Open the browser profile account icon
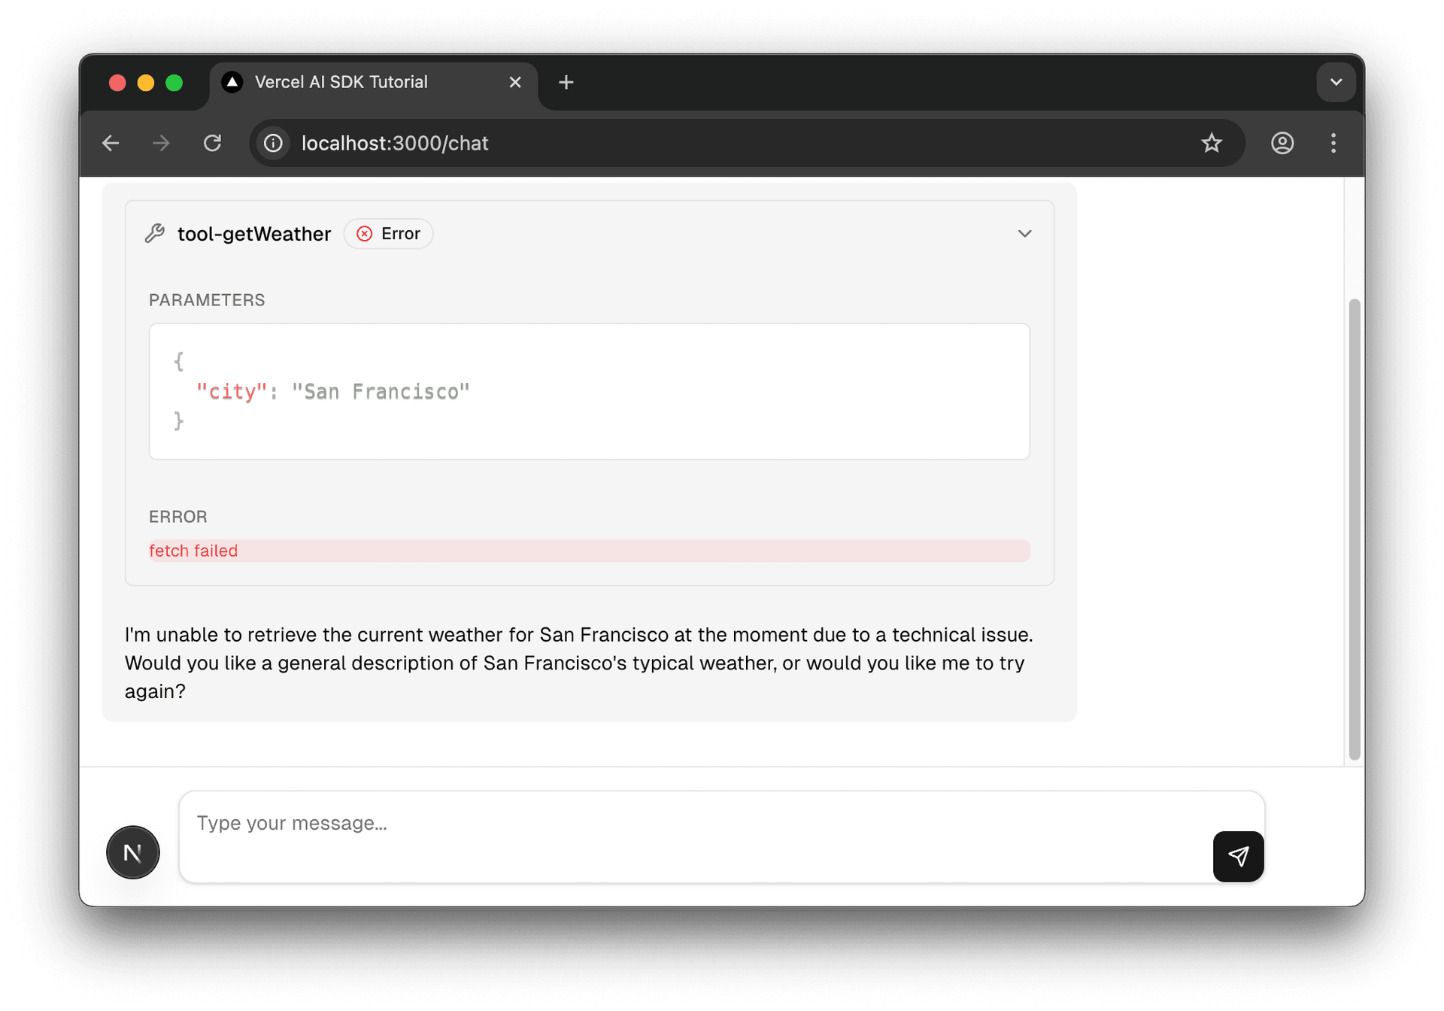This screenshot has width=1444, height=1011. [x=1282, y=143]
